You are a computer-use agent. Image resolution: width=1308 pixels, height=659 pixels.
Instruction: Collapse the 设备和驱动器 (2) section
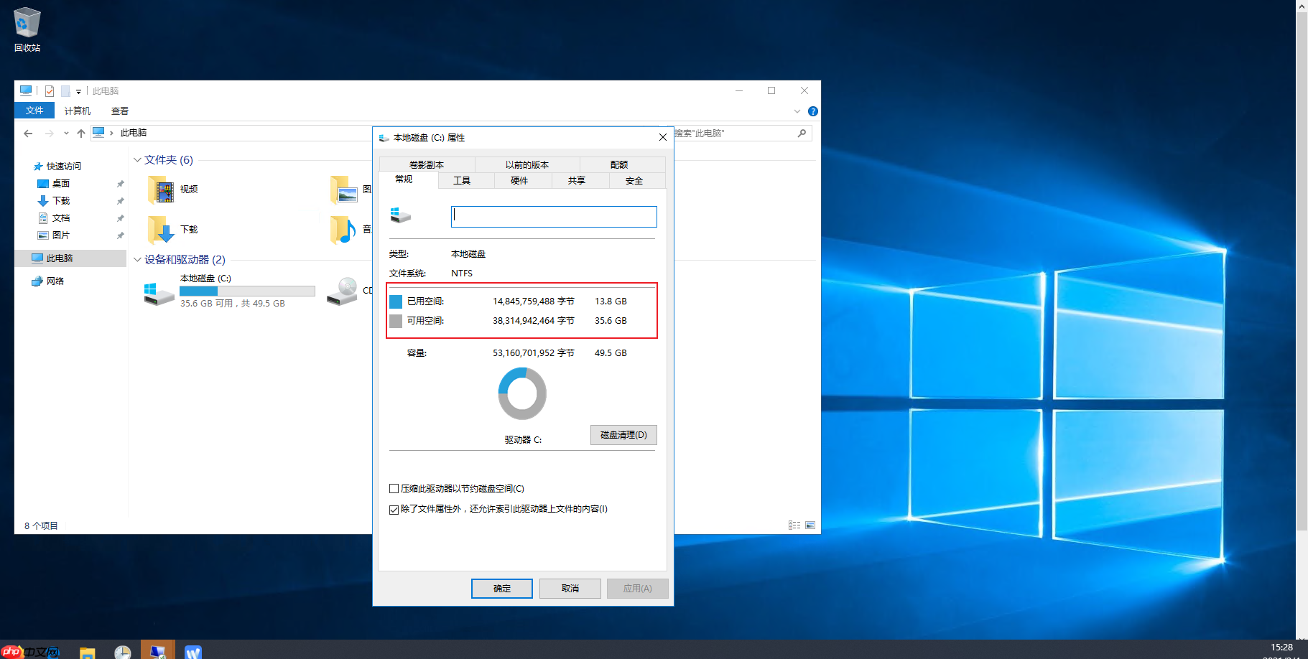click(137, 260)
